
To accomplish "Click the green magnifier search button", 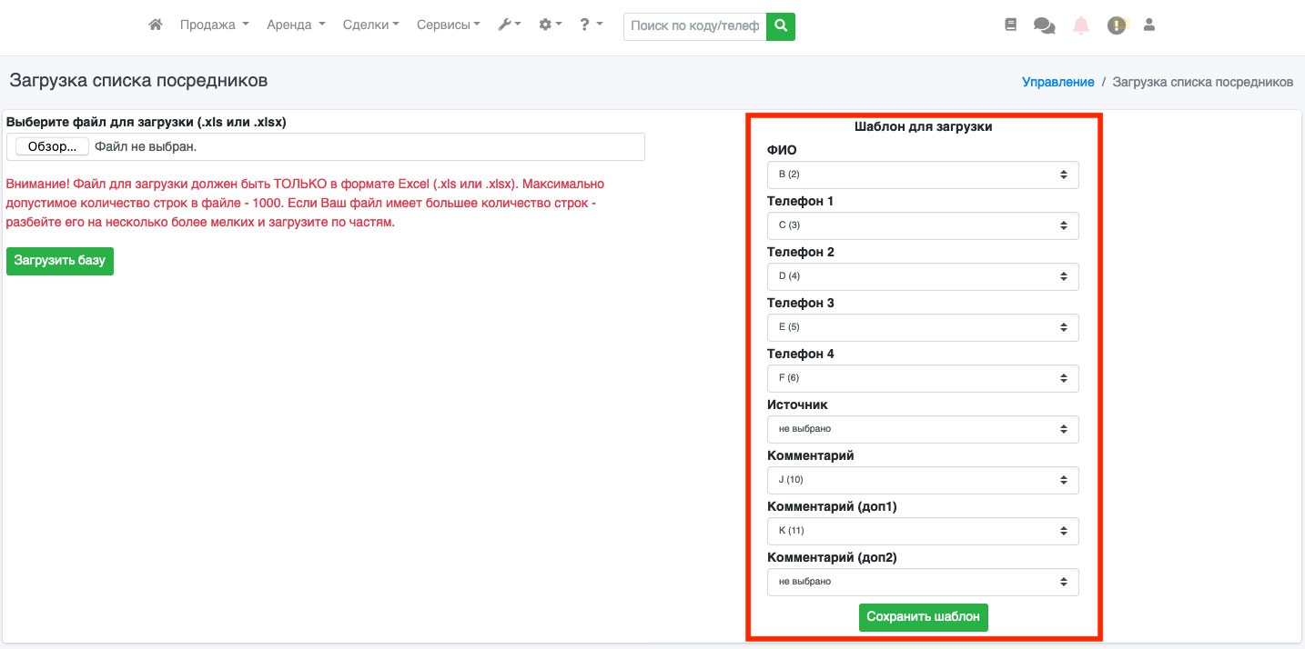I will pyautogui.click(x=781, y=26).
